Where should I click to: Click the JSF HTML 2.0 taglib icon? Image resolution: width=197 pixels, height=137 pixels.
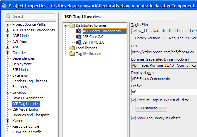point(79,42)
